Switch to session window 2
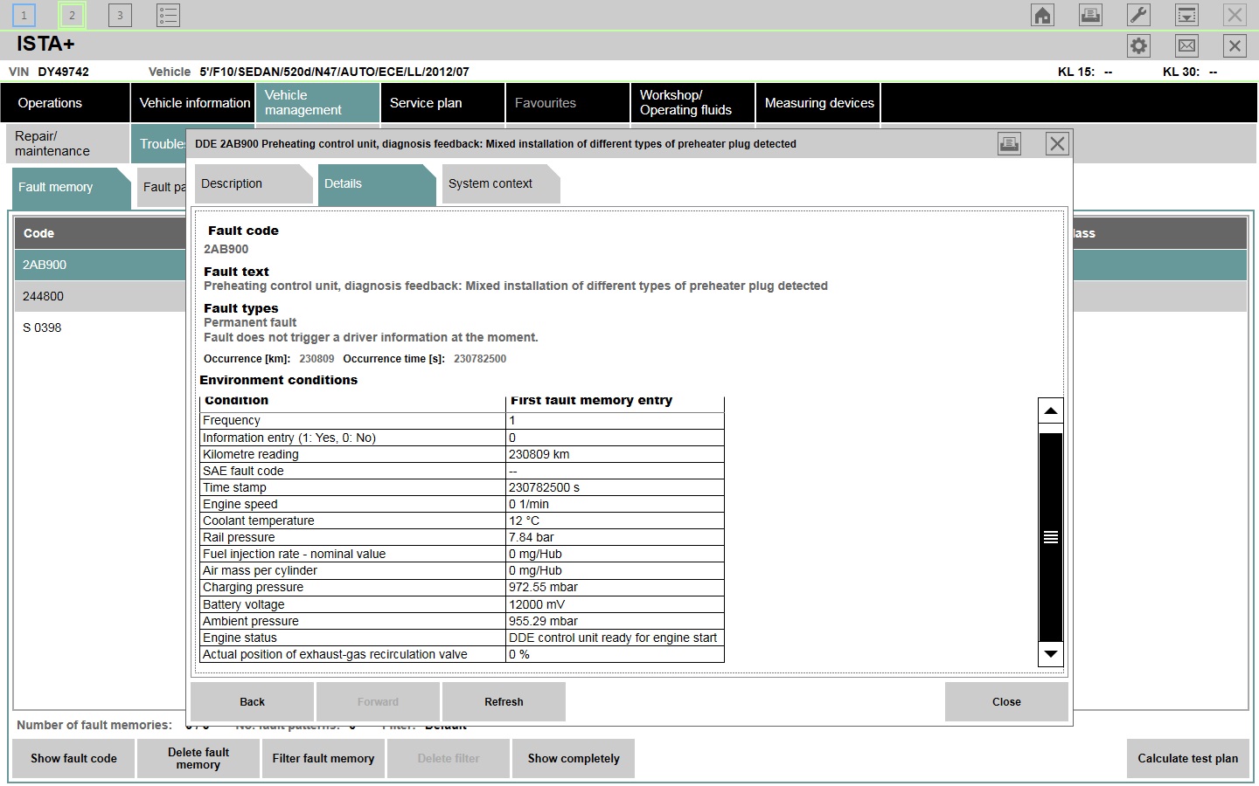 (x=72, y=15)
